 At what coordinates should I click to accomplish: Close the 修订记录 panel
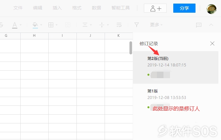[x=212, y=44]
